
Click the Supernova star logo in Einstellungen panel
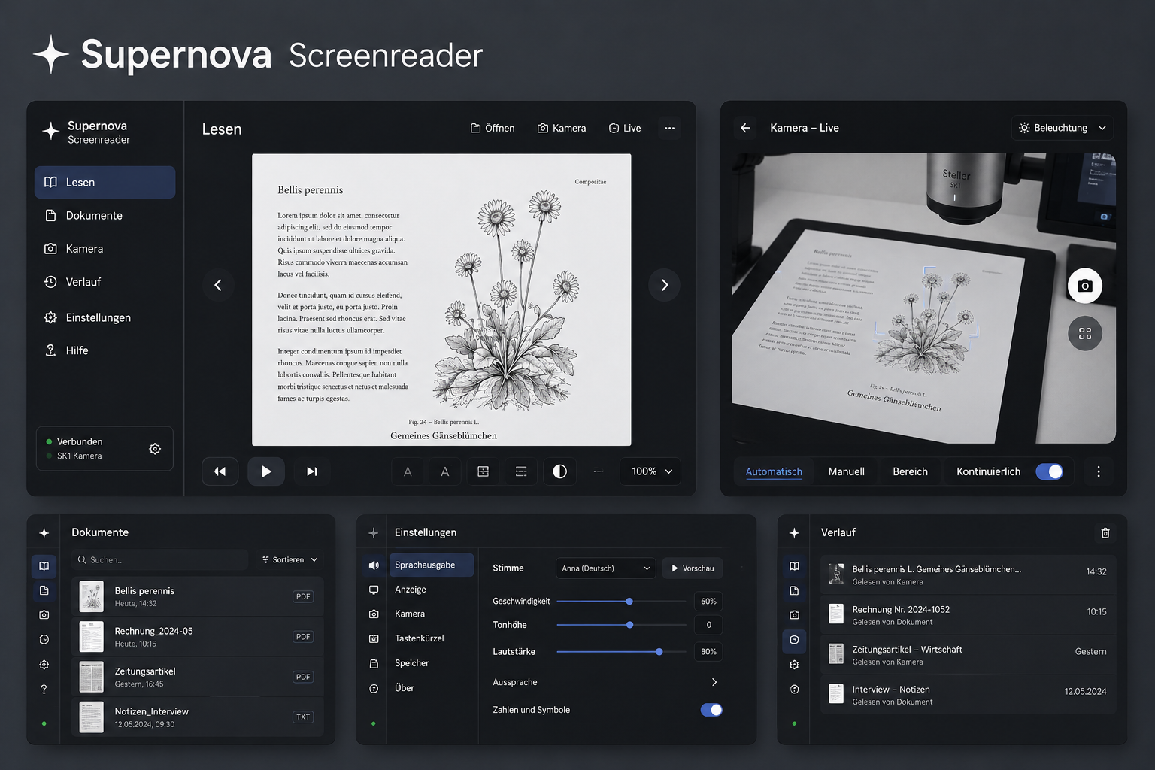tap(374, 532)
